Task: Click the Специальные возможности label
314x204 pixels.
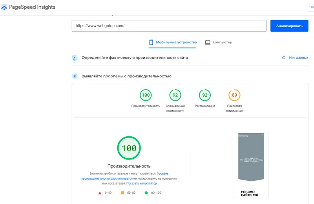Action: (x=175, y=108)
